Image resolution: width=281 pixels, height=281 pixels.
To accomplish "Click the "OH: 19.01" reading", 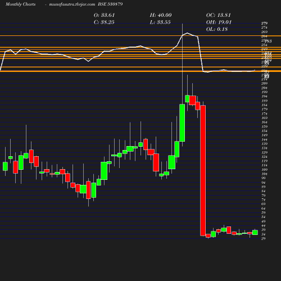I will coord(219,22).
